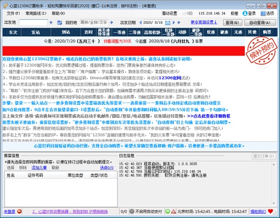Click the 15:42:46.591 授权失败 log line
The image size is (280, 218).
coord(163,175)
